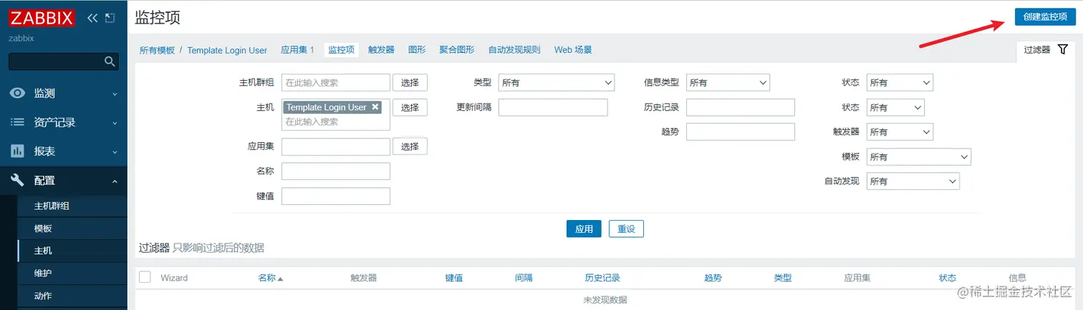Viewport: 1083px width, 310px height.
Task: Click the 应用 button
Action: pyautogui.click(x=584, y=229)
